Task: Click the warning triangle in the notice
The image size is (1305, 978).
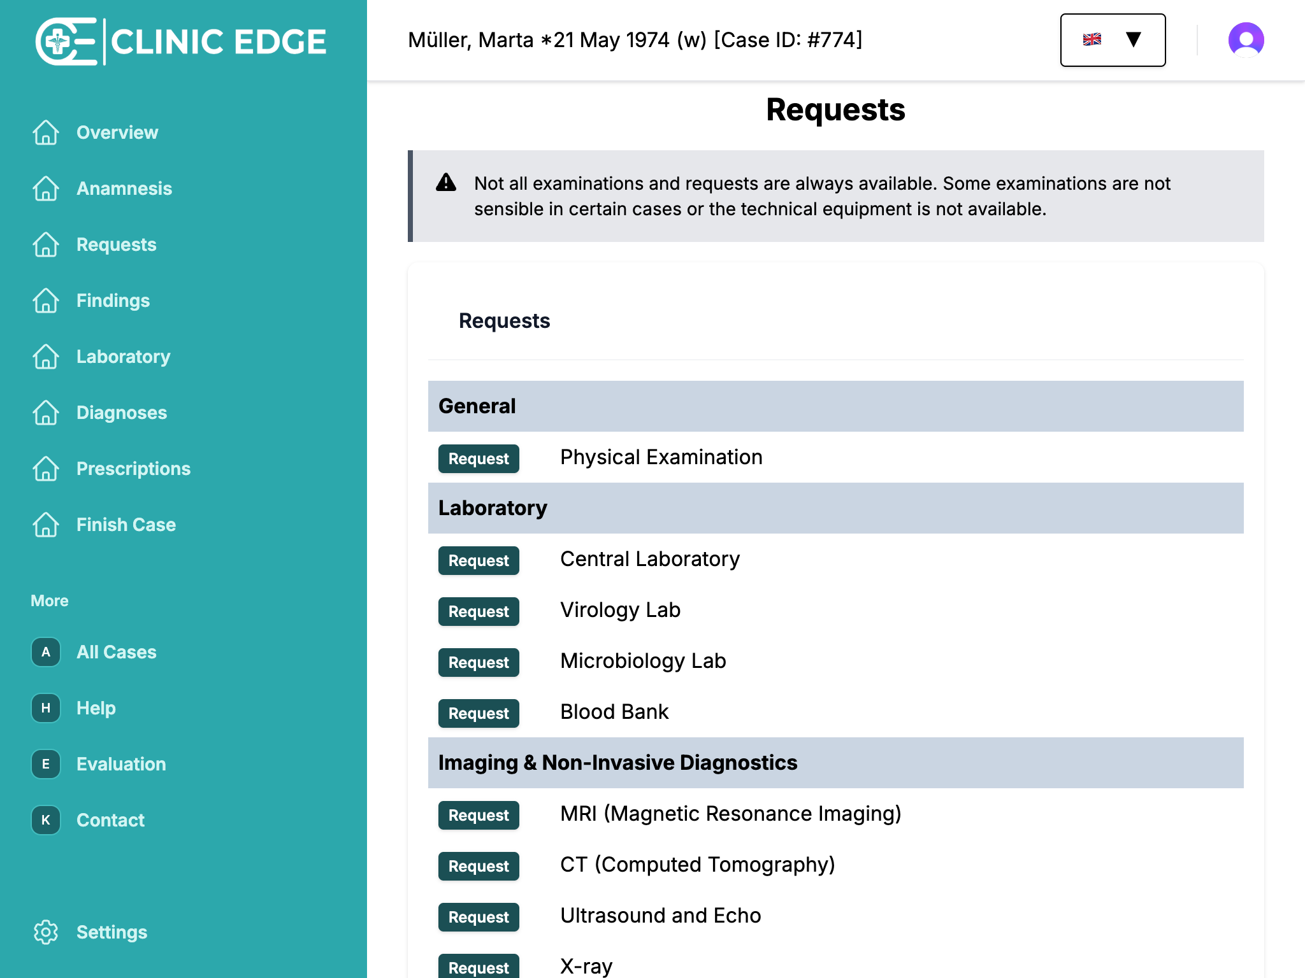Action: pyautogui.click(x=446, y=183)
